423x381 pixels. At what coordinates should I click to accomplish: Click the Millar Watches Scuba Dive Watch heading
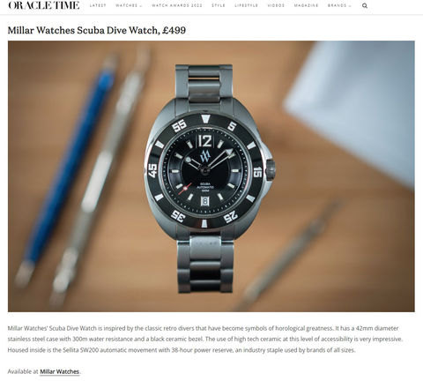click(97, 30)
